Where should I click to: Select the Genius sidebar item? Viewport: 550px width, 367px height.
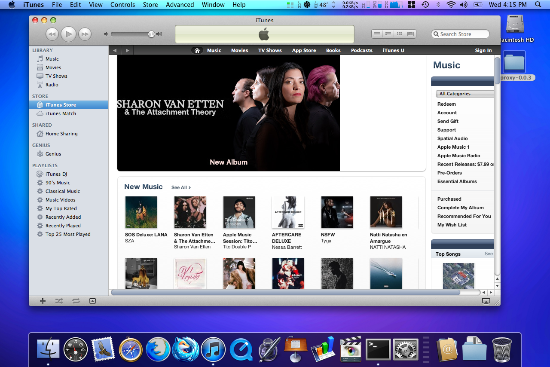(x=53, y=154)
